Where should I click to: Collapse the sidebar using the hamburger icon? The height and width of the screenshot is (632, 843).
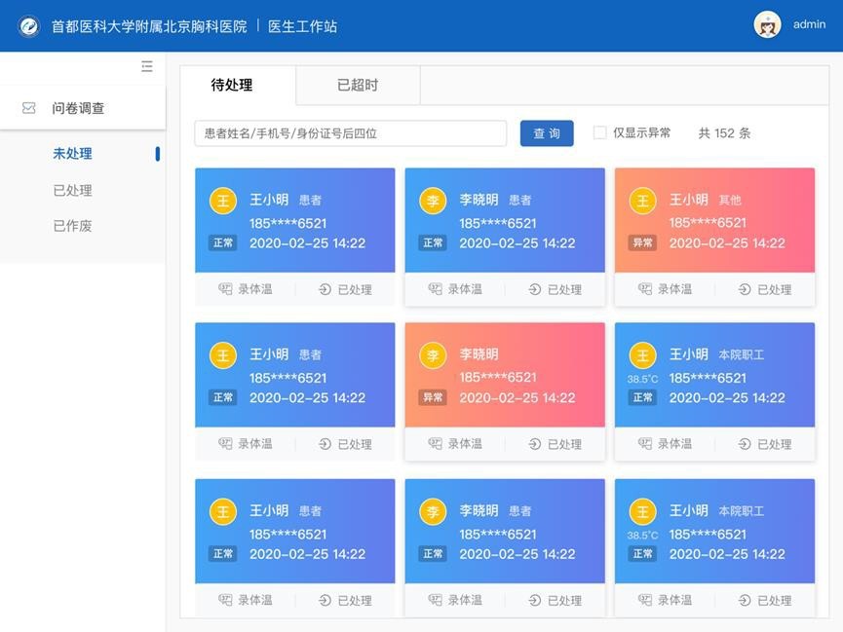[147, 66]
